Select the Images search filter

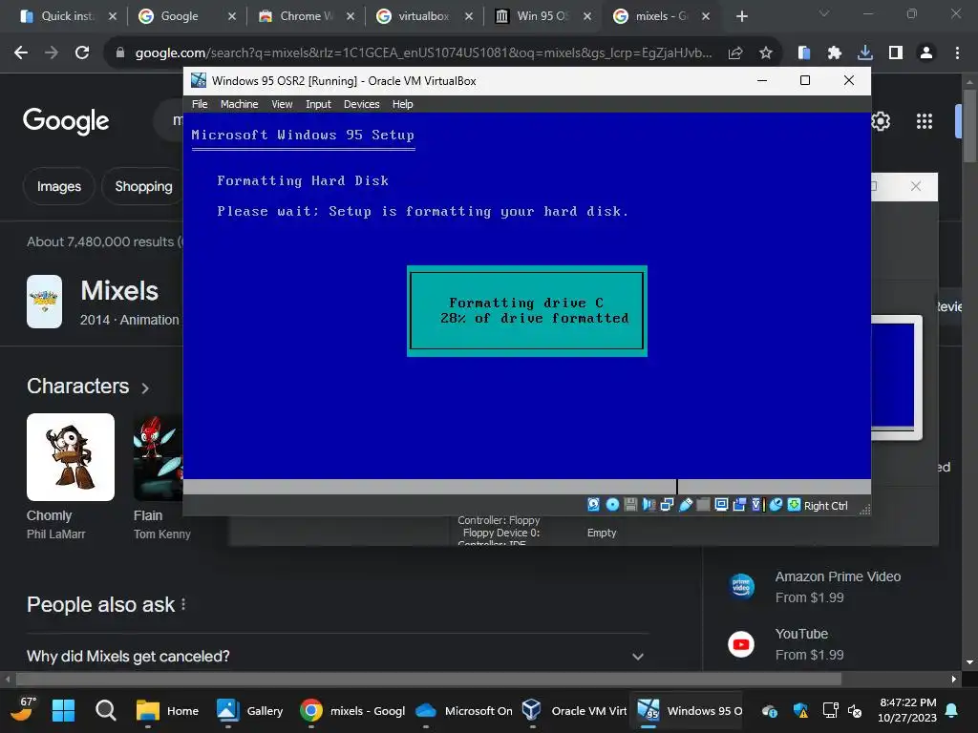pyautogui.click(x=58, y=186)
